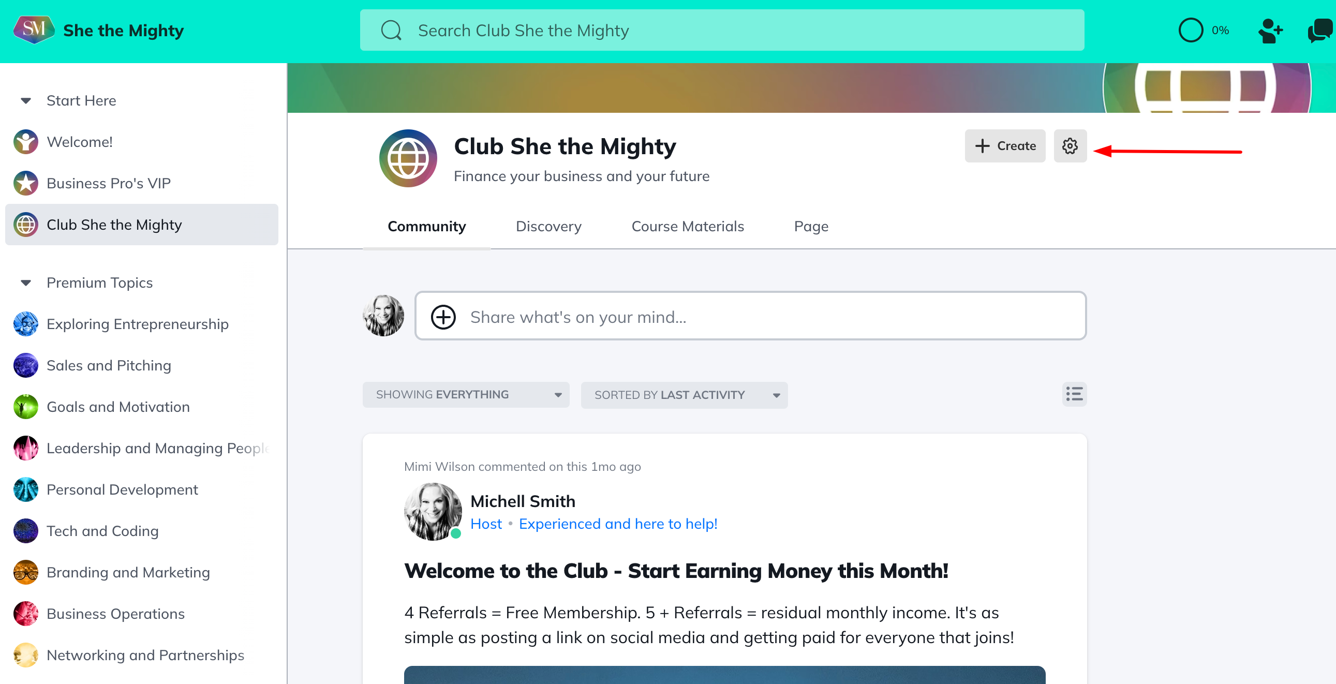Open the Course Materials tab
Image resolution: width=1336 pixels, height=684 pixels.
pyautogui.click(x=687, y=227)
